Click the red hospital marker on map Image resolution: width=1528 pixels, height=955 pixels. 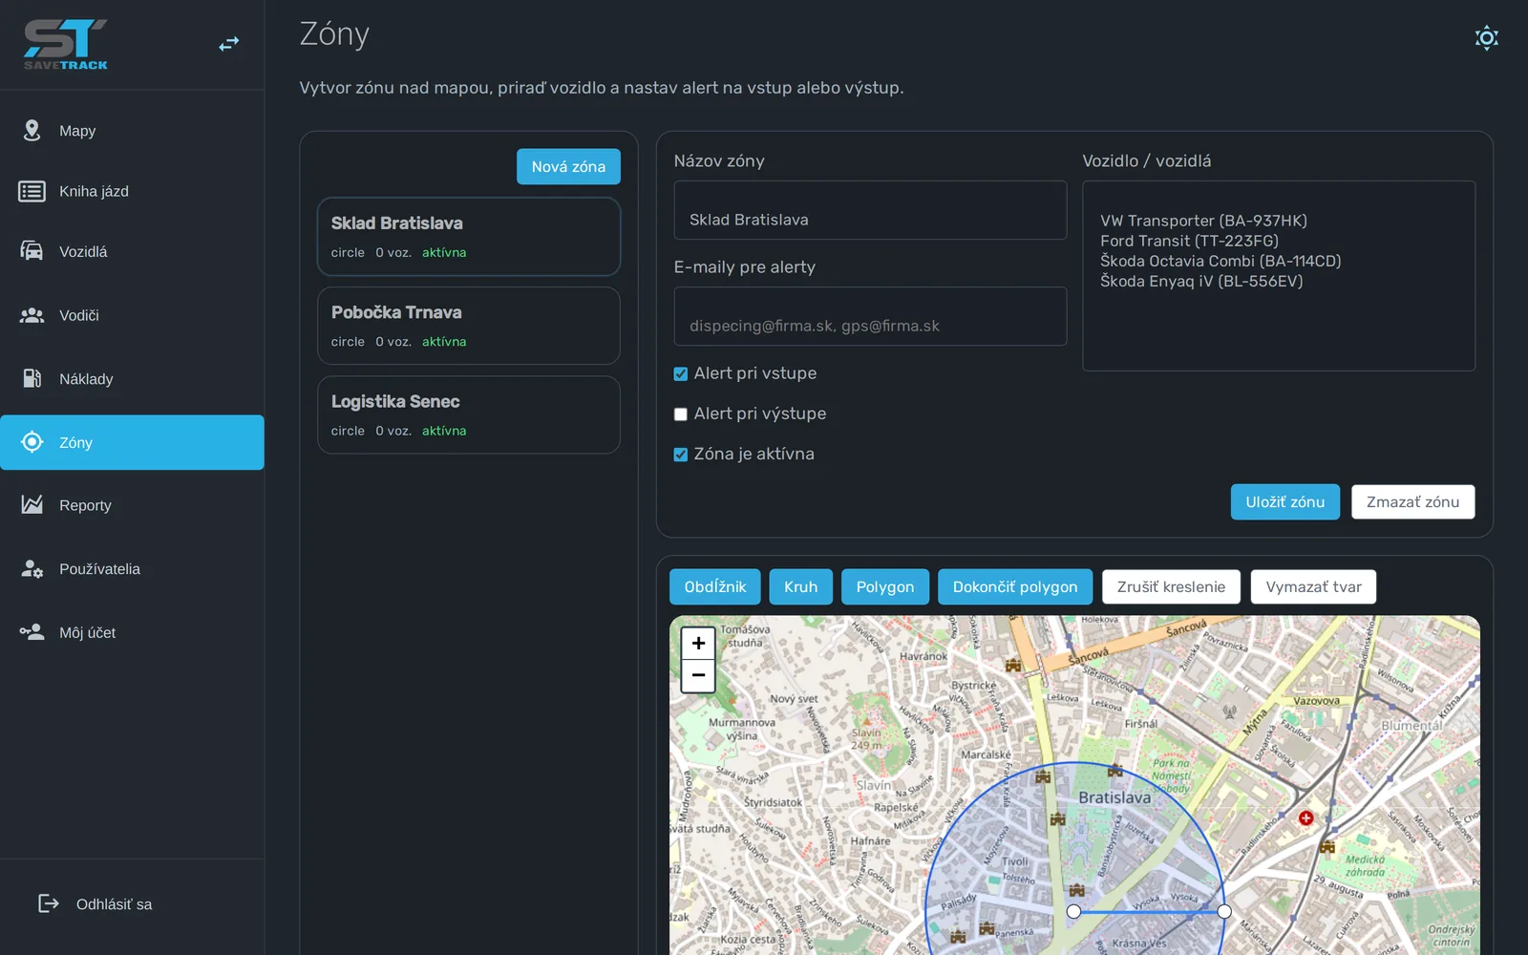pyautogui.click(x=1305, y=817)
